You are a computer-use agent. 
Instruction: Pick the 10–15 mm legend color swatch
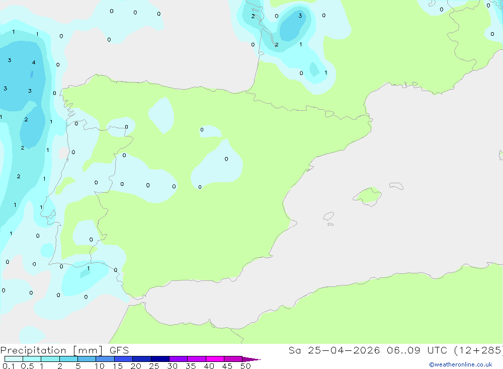pyautogui.click(x=105, y=359)
